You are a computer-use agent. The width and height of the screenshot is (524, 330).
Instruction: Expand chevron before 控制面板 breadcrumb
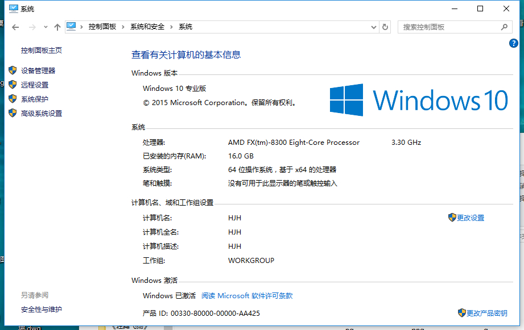[81, 27]
